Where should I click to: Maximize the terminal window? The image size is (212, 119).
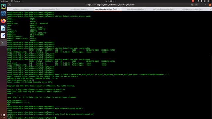(x=205, y=5)
